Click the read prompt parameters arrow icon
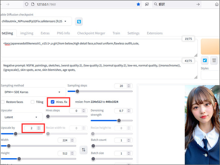 [x=205, y=60]
